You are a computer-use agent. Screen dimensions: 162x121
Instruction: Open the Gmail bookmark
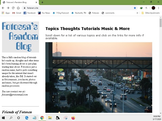click(x=17, y=13)
